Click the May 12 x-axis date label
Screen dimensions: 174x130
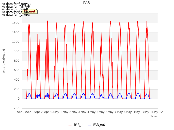(x=158, y=112)
